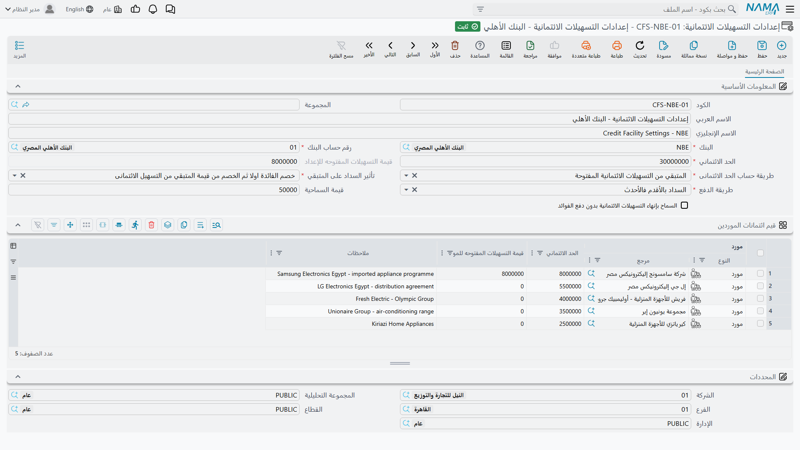
Task: Clear the payment method selection with X
Action: 415,190
